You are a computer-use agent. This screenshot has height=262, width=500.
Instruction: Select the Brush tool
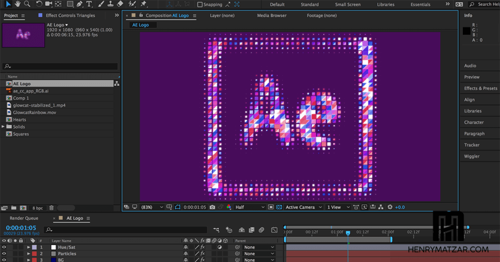101,4
